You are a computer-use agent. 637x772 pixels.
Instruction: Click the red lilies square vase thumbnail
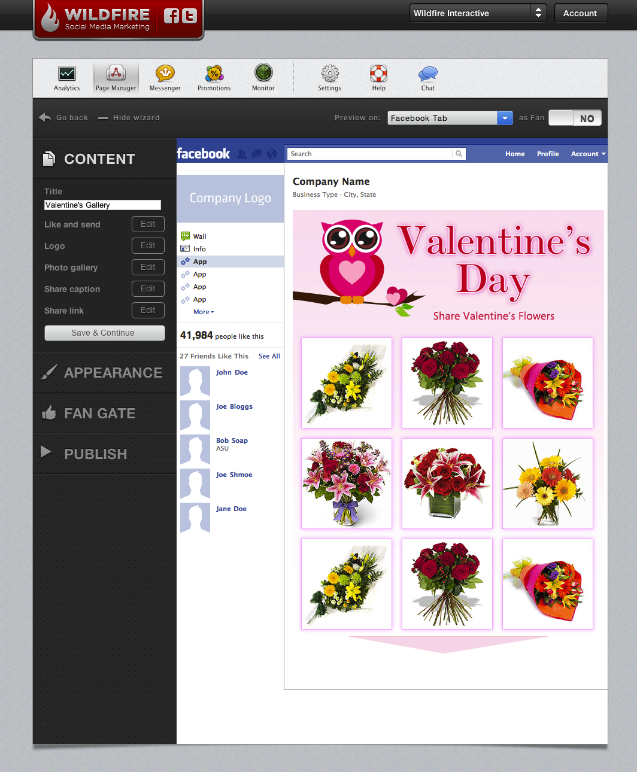447,484
